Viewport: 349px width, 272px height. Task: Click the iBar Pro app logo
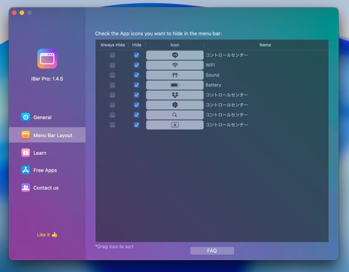pyautogui.click(x=47, y=59)
